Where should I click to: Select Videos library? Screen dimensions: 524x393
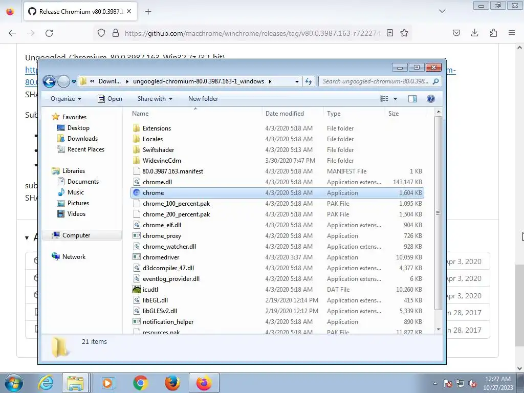point(72,213)
